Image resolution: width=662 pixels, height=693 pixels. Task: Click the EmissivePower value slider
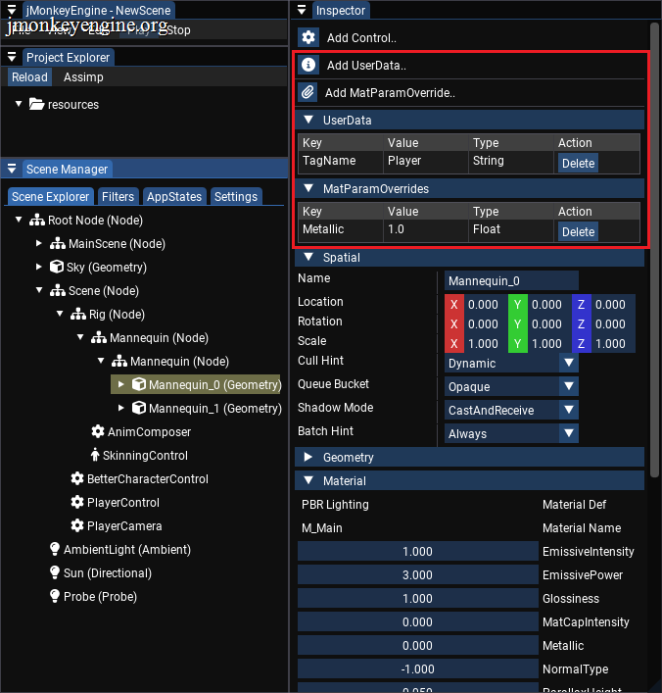point(417,574)
